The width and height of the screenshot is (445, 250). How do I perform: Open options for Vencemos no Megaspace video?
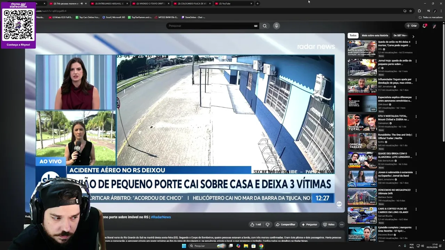point(416,191)
